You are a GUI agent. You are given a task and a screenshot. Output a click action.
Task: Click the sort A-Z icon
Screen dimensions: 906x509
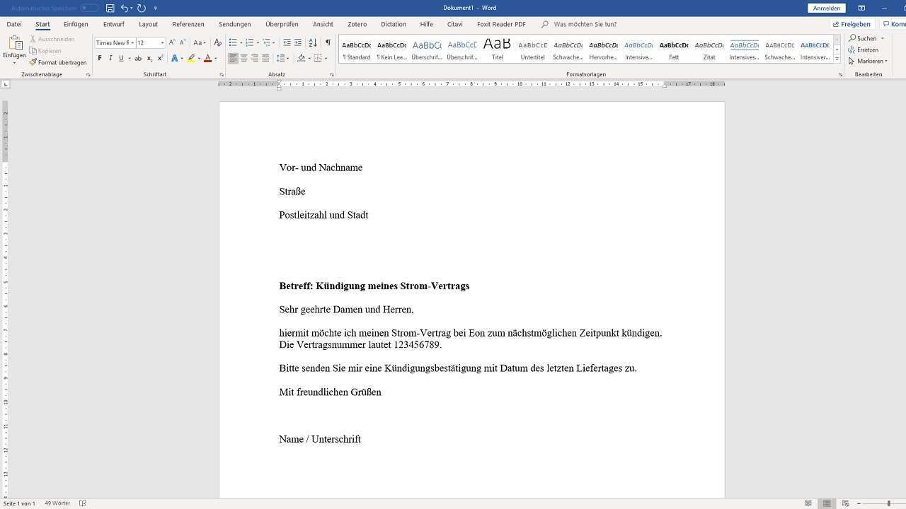click(x=313, y=42)
